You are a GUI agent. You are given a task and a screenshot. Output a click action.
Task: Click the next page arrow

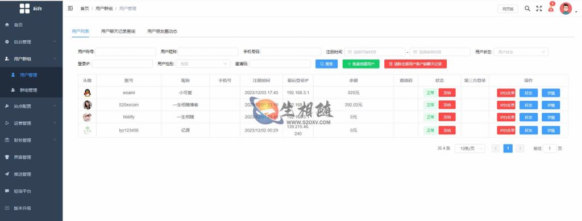pos(521,148)
